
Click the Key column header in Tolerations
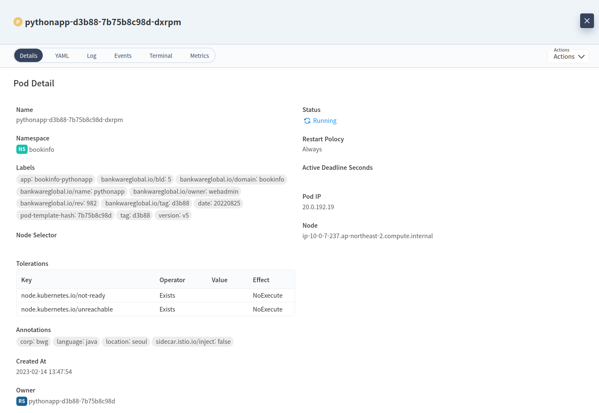26,280
